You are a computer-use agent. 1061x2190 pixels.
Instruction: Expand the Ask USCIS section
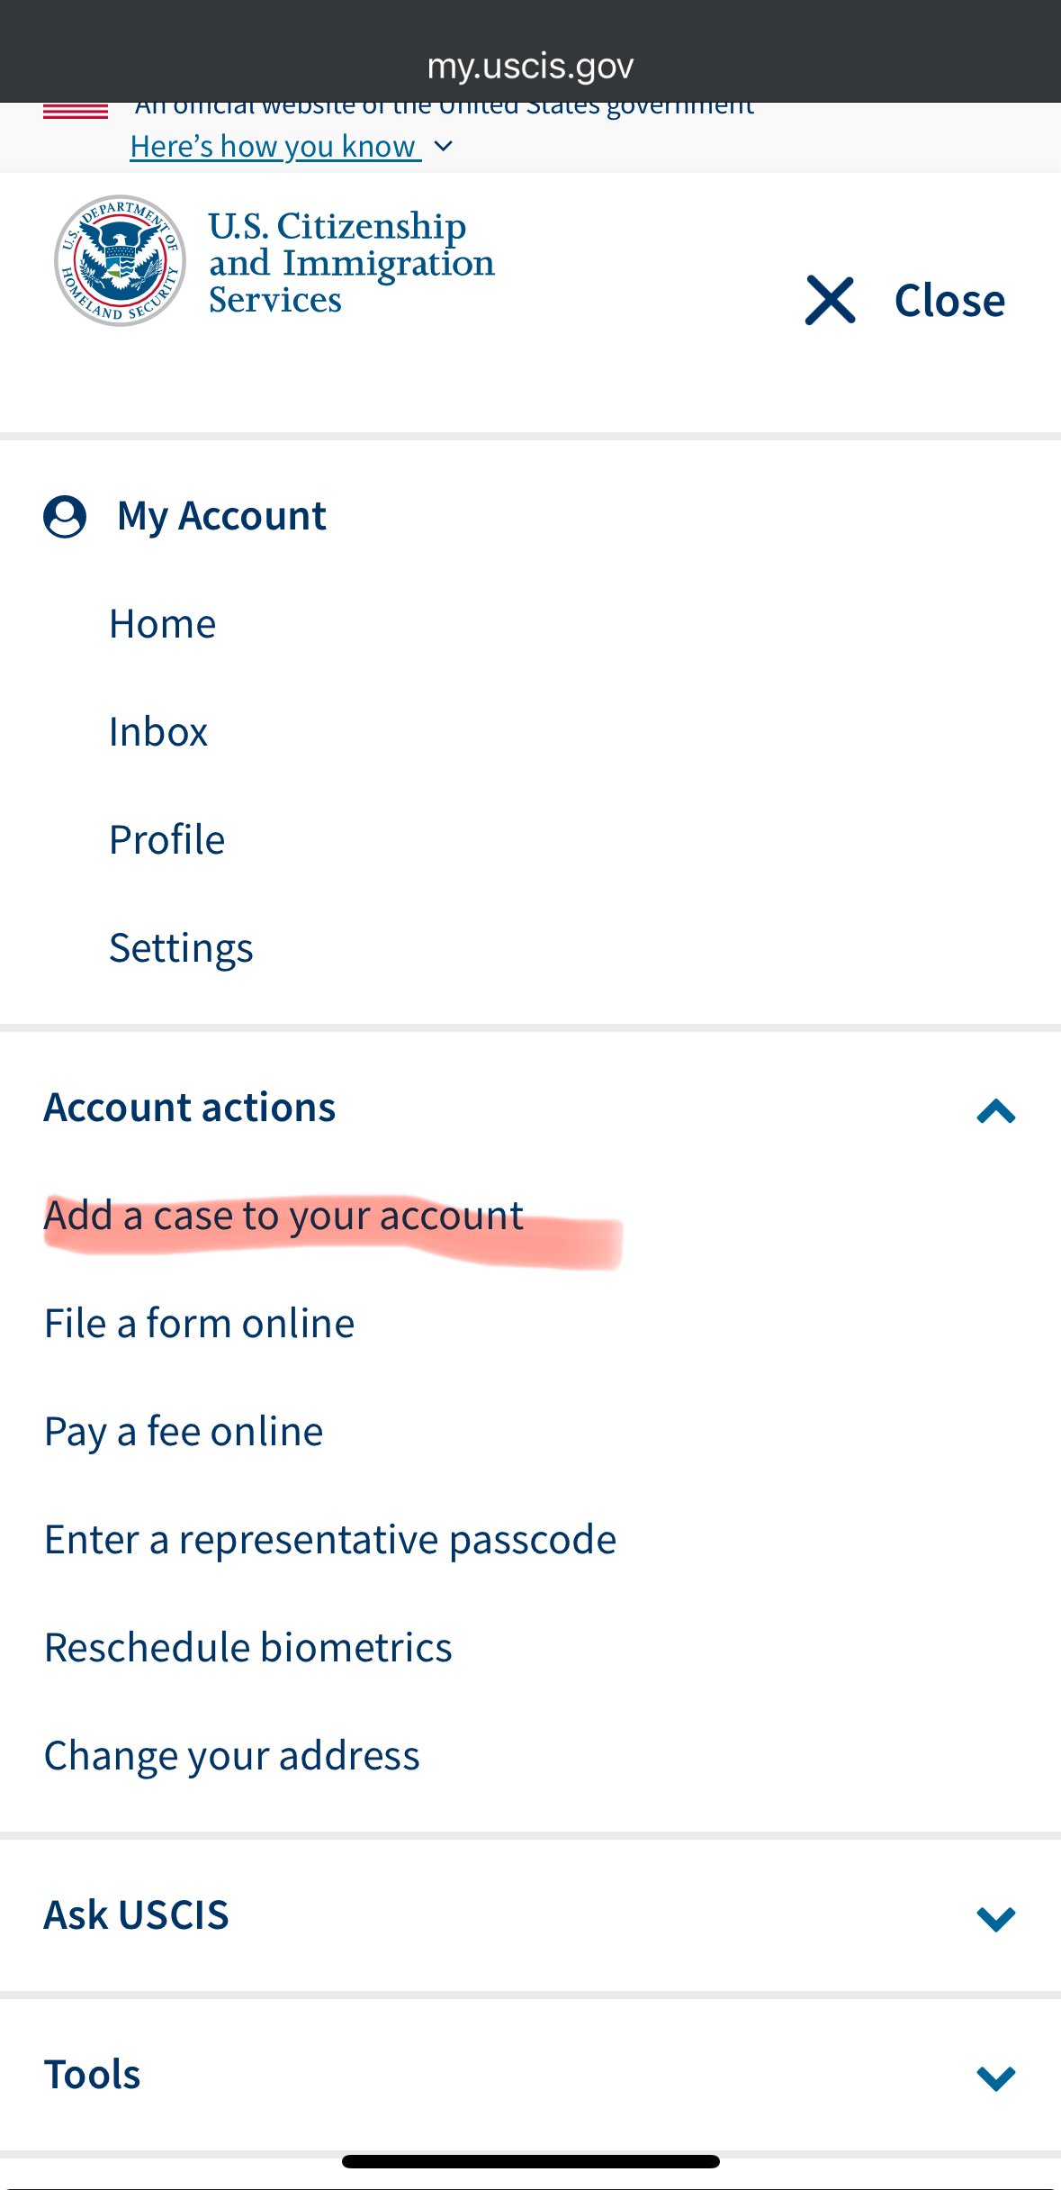tap(995, 1918)
